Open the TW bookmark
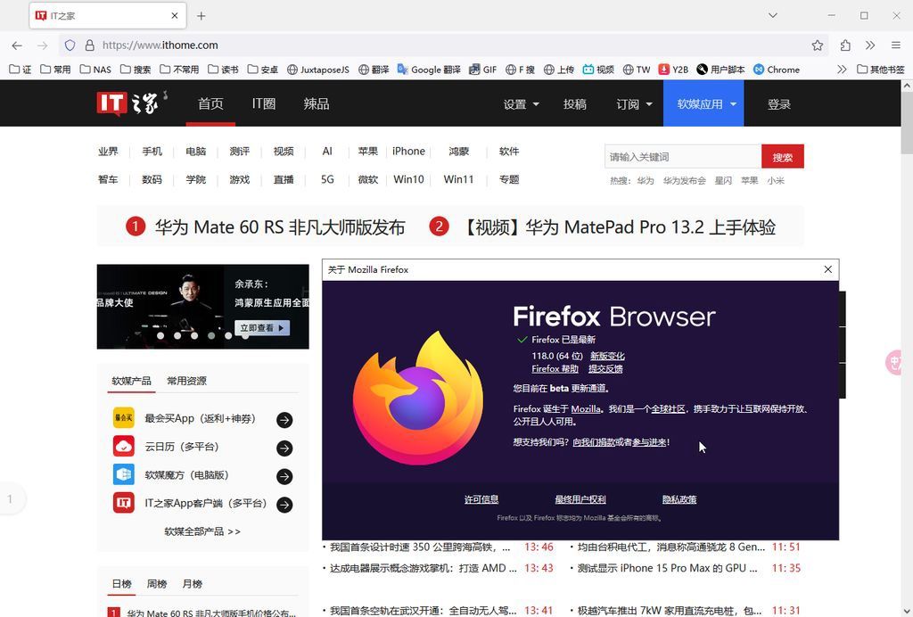Screen dimensions: 913x617 pos(637,70)
